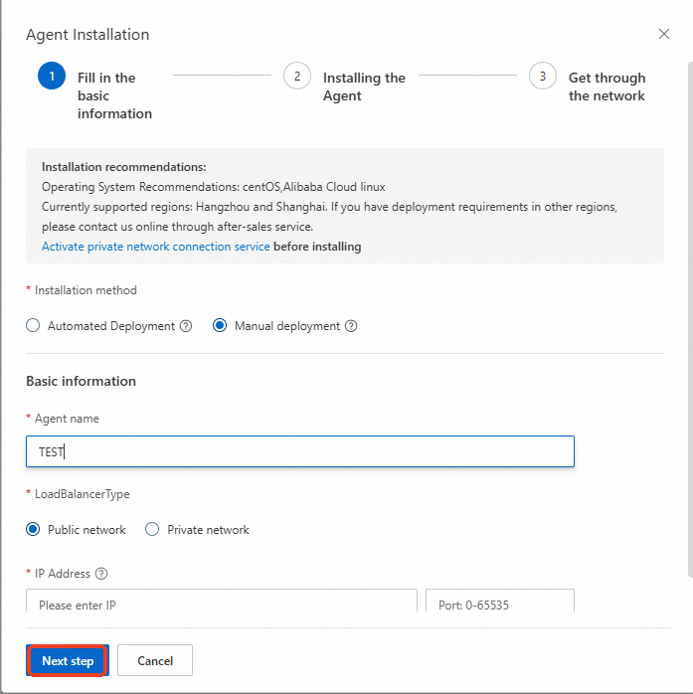Select the Manual deployment radio button
Image resolution: width=693 pixels, height=694 pixels.
click(x=220, y=326)
